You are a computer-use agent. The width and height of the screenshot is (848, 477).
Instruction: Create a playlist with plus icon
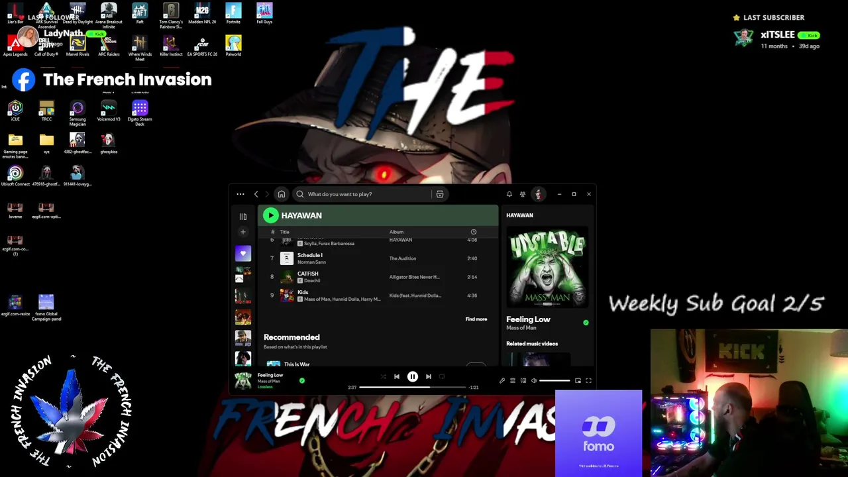243,232
